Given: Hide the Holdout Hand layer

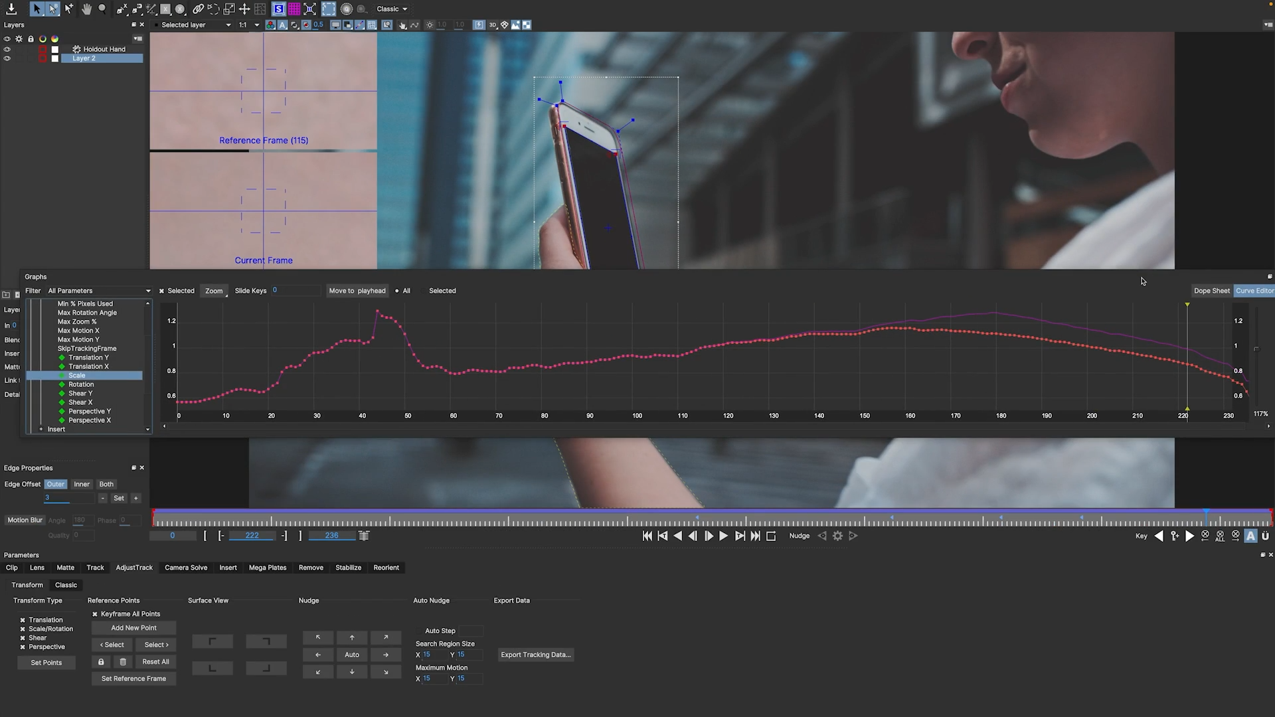Looking at the screenshot, I should 7,49.
